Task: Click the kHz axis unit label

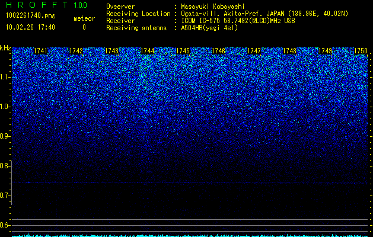Action: pyautogui.click(x=5, y=48)
